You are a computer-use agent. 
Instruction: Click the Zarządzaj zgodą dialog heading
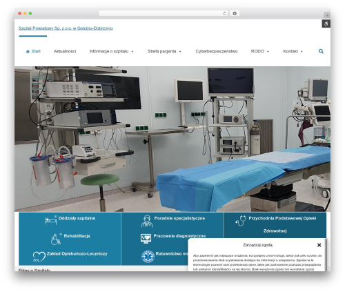[x=257, y=245]
